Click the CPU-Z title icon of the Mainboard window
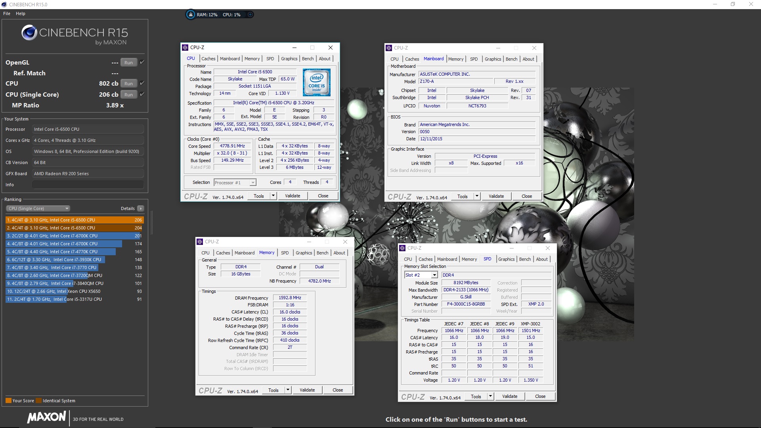The height and width of the screenshot is (428, 761). [389, 48]
